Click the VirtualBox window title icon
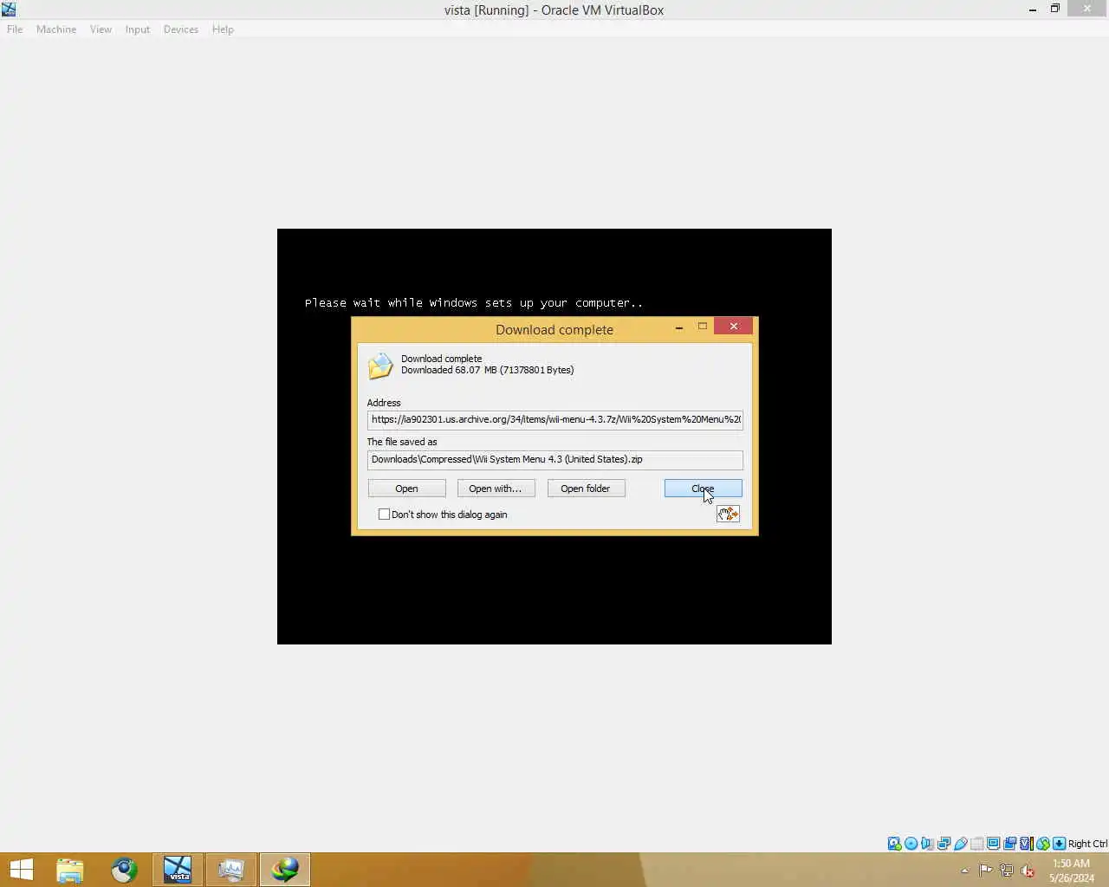The image size is (1109, 887). tap(9, 10)
